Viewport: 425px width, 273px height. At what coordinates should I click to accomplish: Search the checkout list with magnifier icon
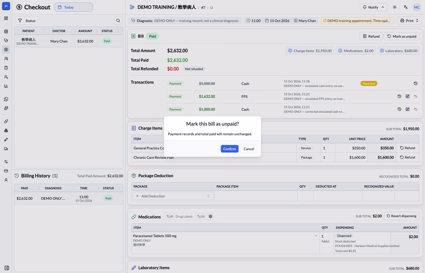click(118, 20)
